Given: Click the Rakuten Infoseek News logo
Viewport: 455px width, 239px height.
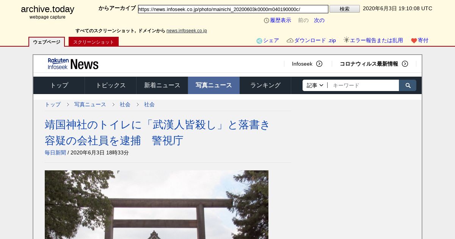Looking at the screenshot, I should pyautogui.click(x=73, y=64).
